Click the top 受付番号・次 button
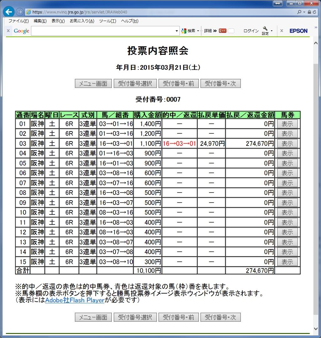 point(220,84)
